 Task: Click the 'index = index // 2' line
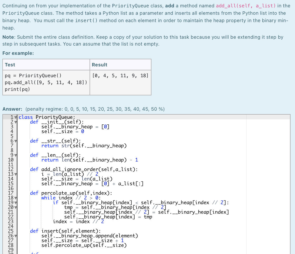78,221
